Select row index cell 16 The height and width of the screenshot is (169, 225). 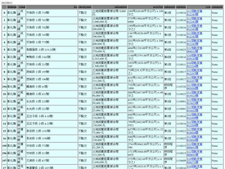pos(4,139)
